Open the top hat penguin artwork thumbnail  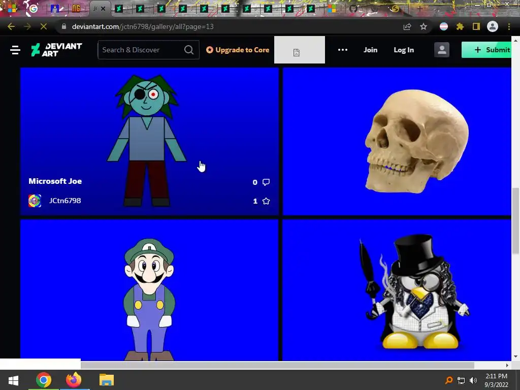pos(397,290)
